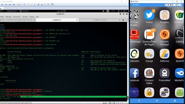Launch the QR Code Reader app
The image size is (185, 104).
[134, 15]
